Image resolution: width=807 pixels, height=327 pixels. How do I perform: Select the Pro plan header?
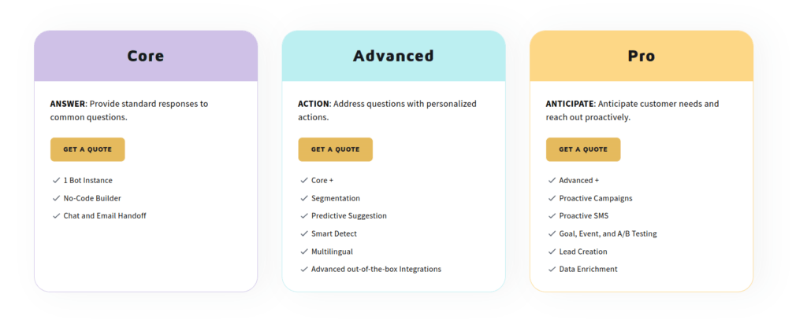(x=642, y=56)
